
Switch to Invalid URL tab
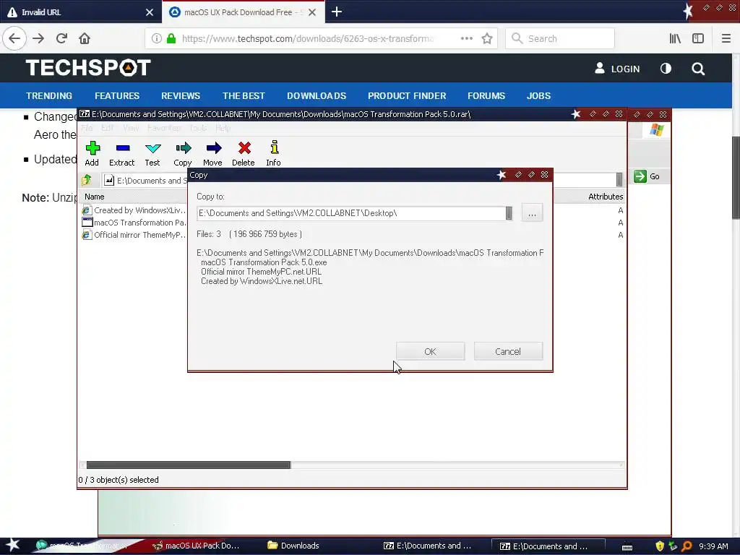coord(75,12)
